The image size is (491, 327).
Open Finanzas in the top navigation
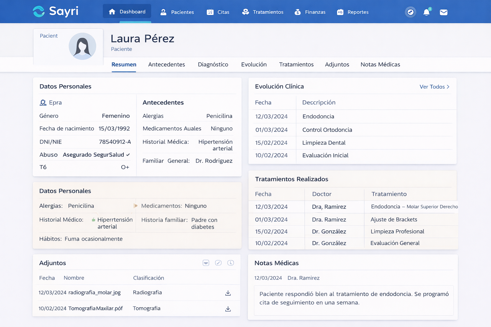(x=310, y=12)
